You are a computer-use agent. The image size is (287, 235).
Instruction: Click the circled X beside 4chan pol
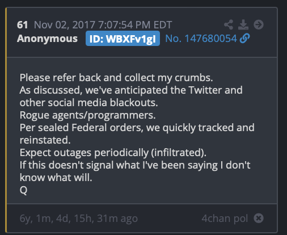pos(259,218)
